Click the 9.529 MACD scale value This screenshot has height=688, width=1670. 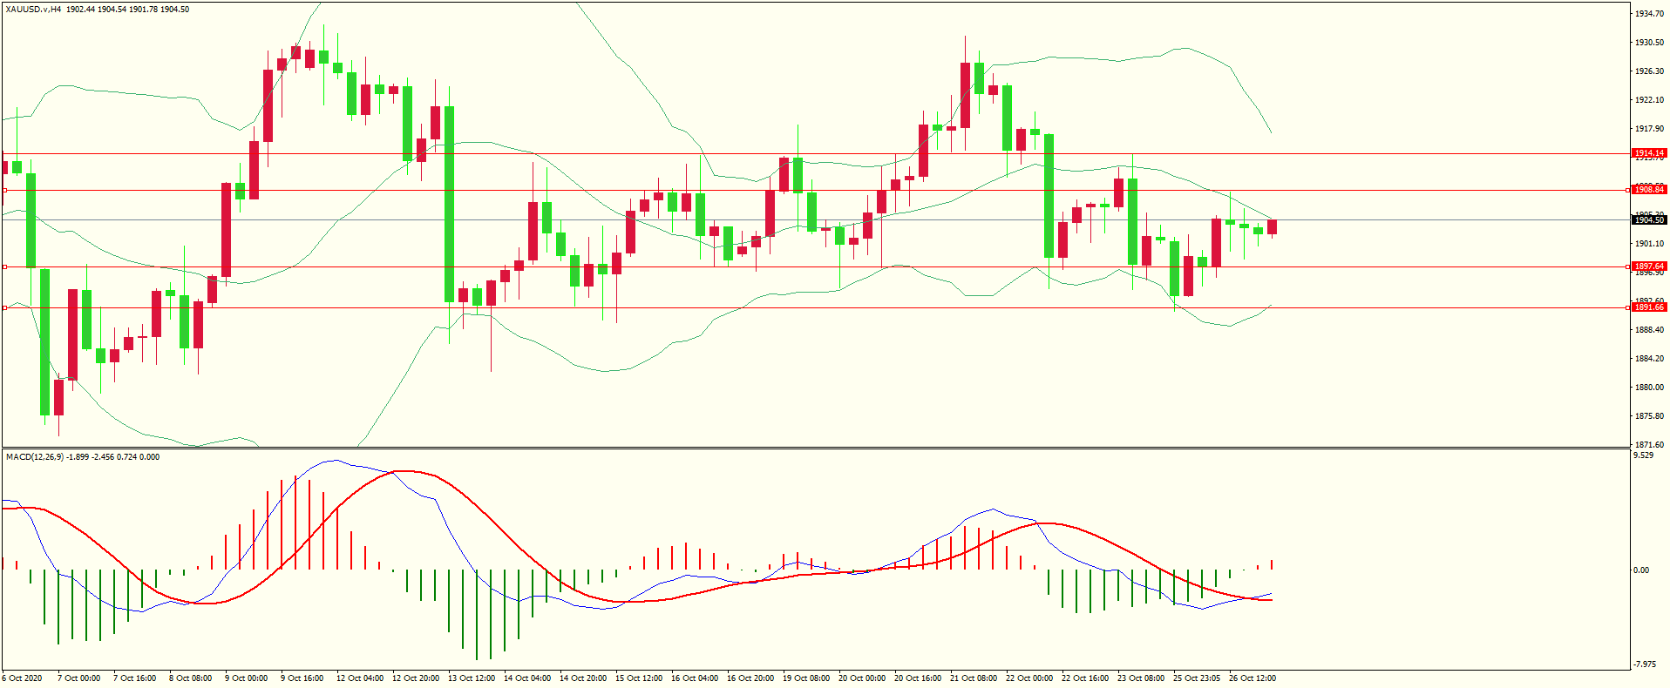click(x=1643, y=455)
